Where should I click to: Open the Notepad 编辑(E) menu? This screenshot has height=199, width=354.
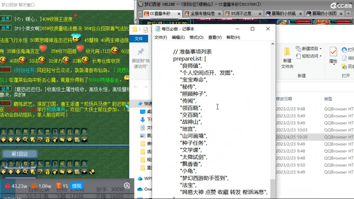tap(178, 37)
